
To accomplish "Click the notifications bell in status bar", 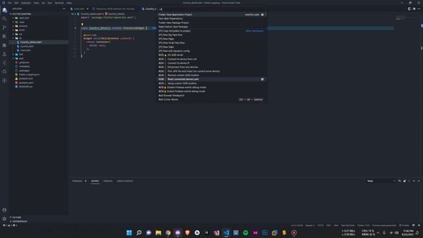I will [x=419, y=225].
